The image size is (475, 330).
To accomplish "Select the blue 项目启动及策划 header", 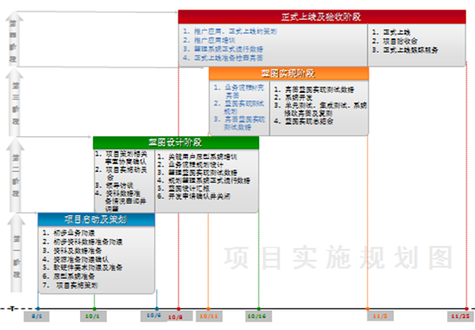I will pyautogui.click(x=96, y=219).
